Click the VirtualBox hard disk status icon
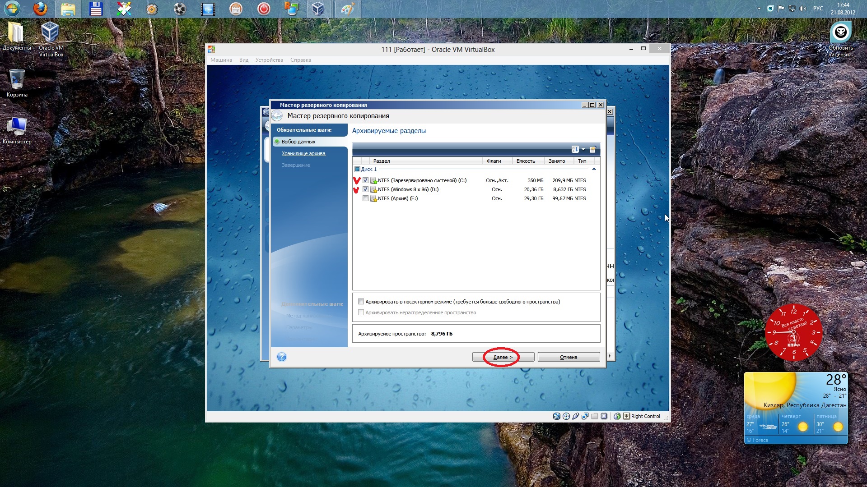The height and width of the screenshot is (487, 867). 557,416
